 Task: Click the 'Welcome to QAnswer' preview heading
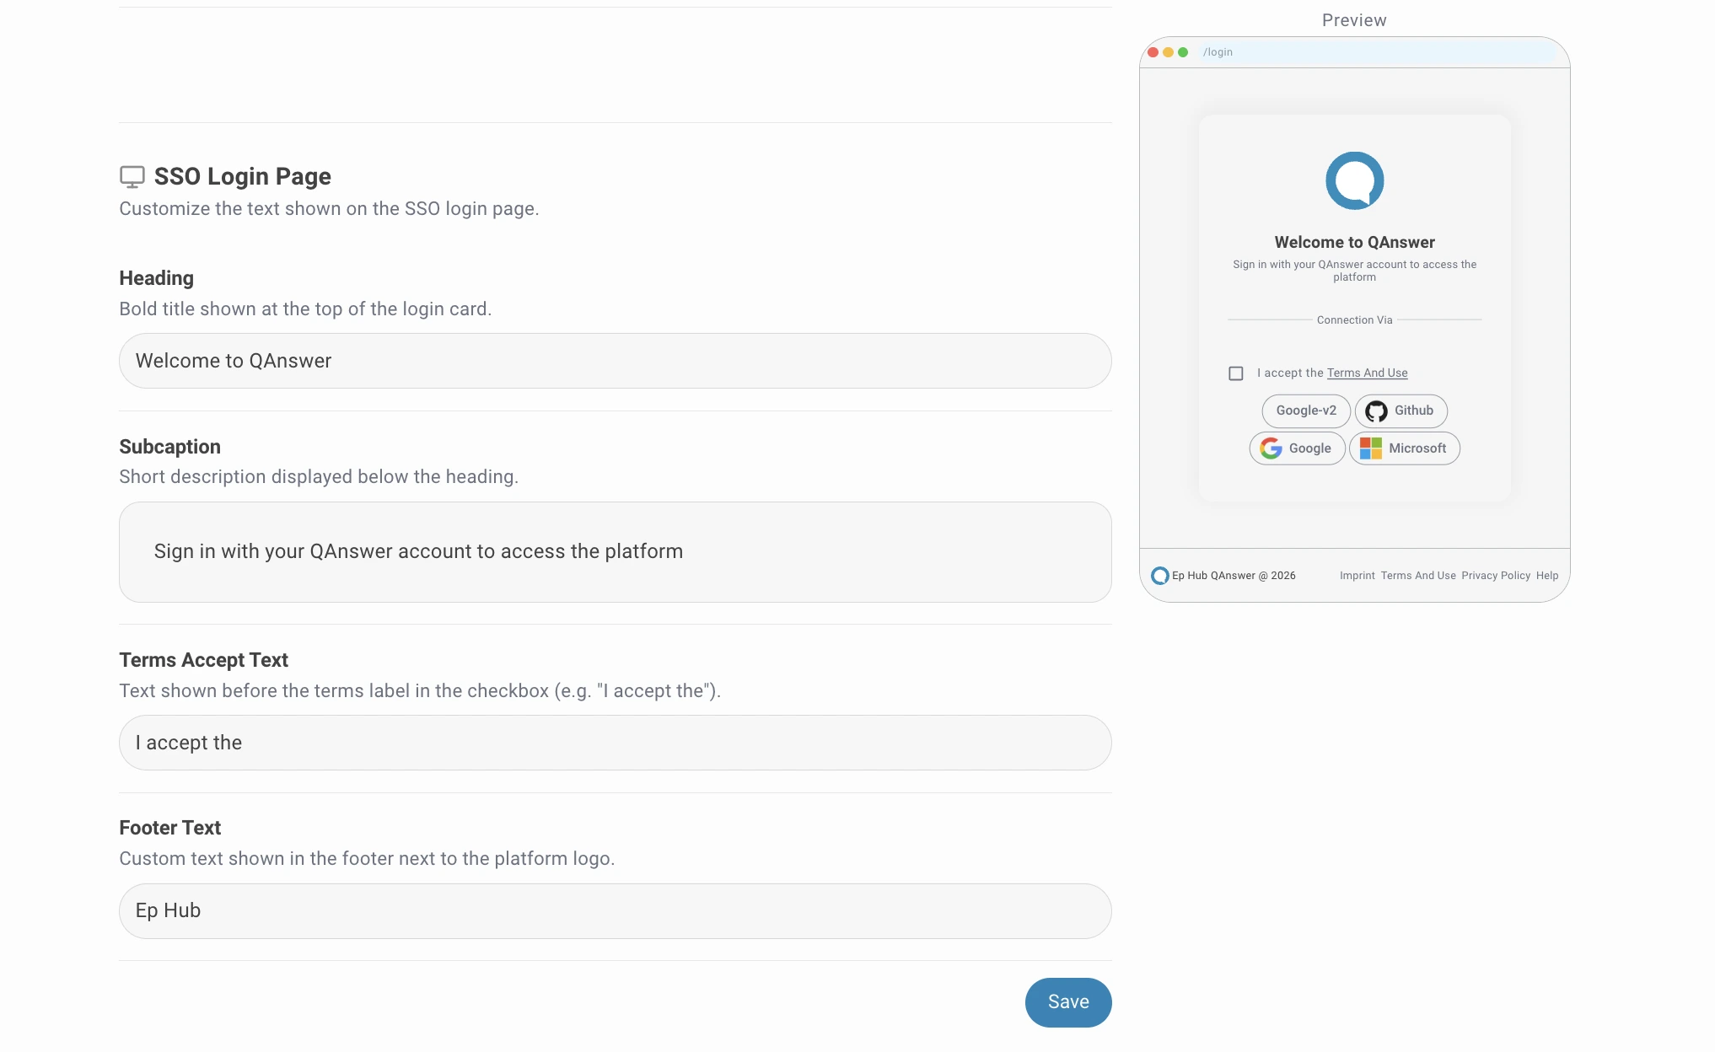(1354, 242)
